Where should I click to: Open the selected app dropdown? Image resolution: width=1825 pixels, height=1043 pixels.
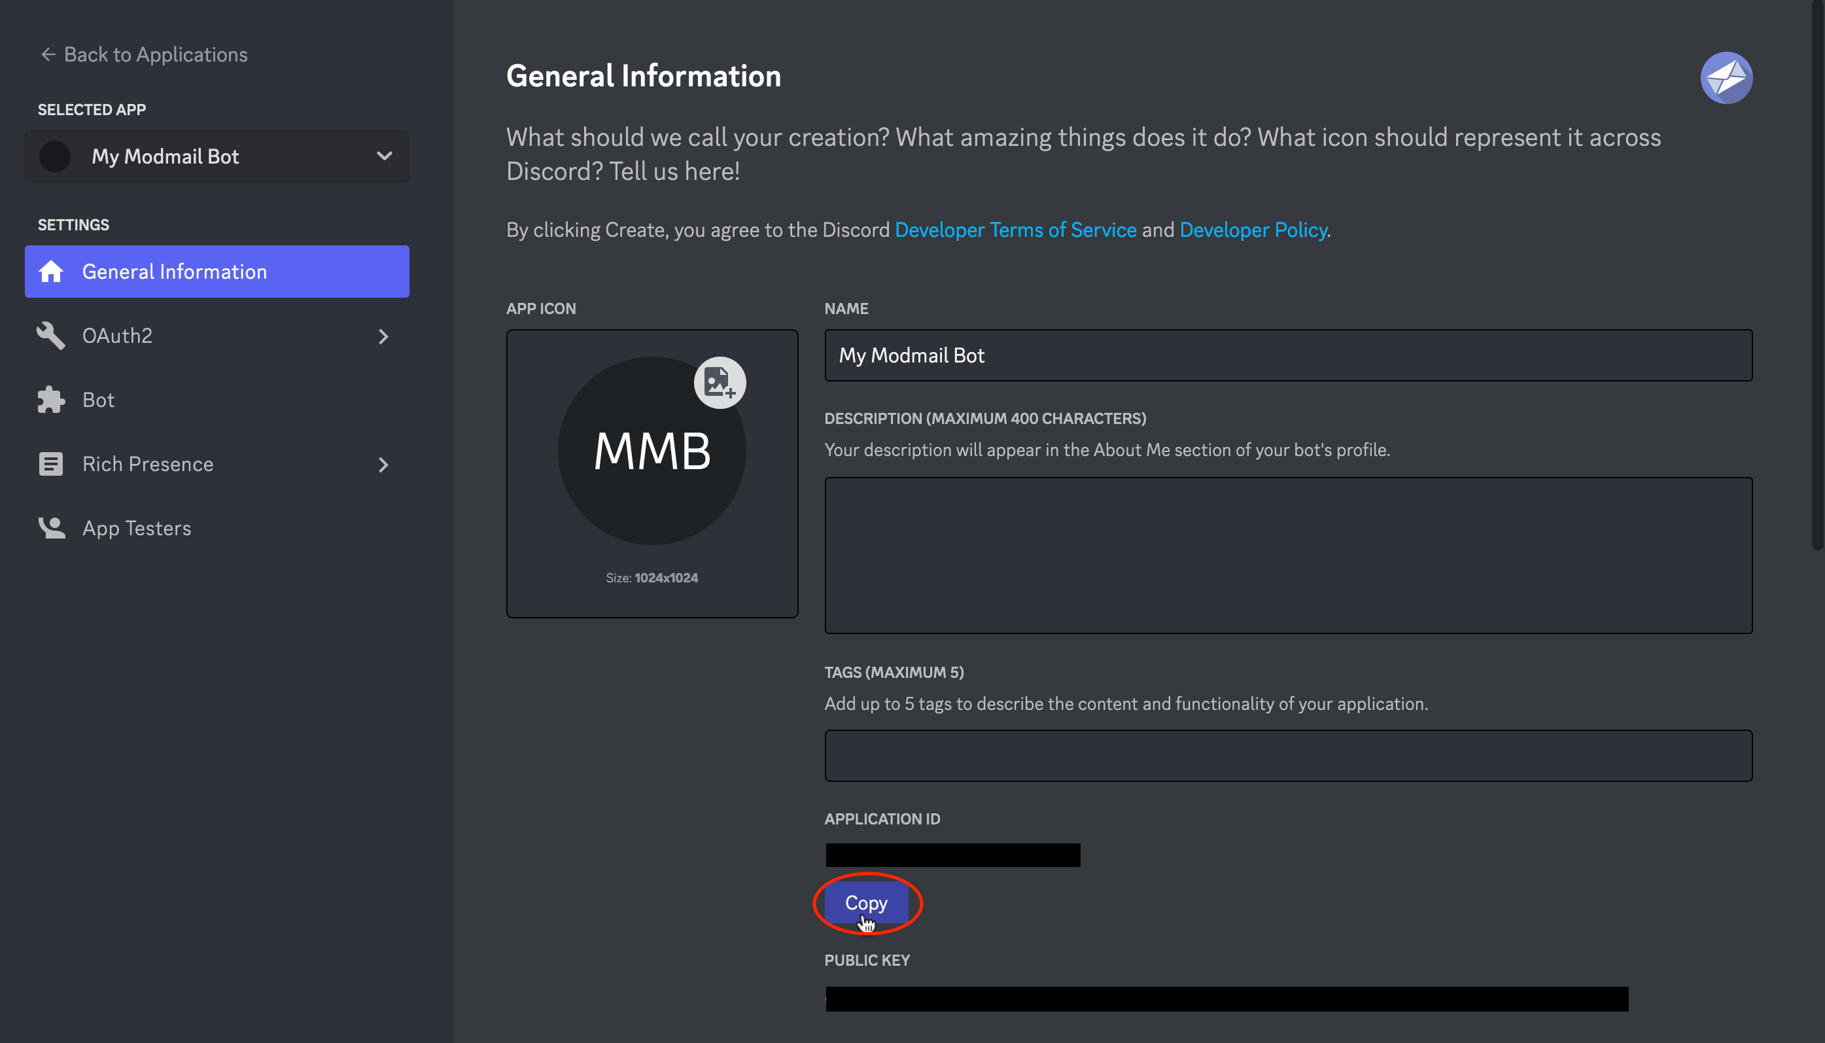385,156
